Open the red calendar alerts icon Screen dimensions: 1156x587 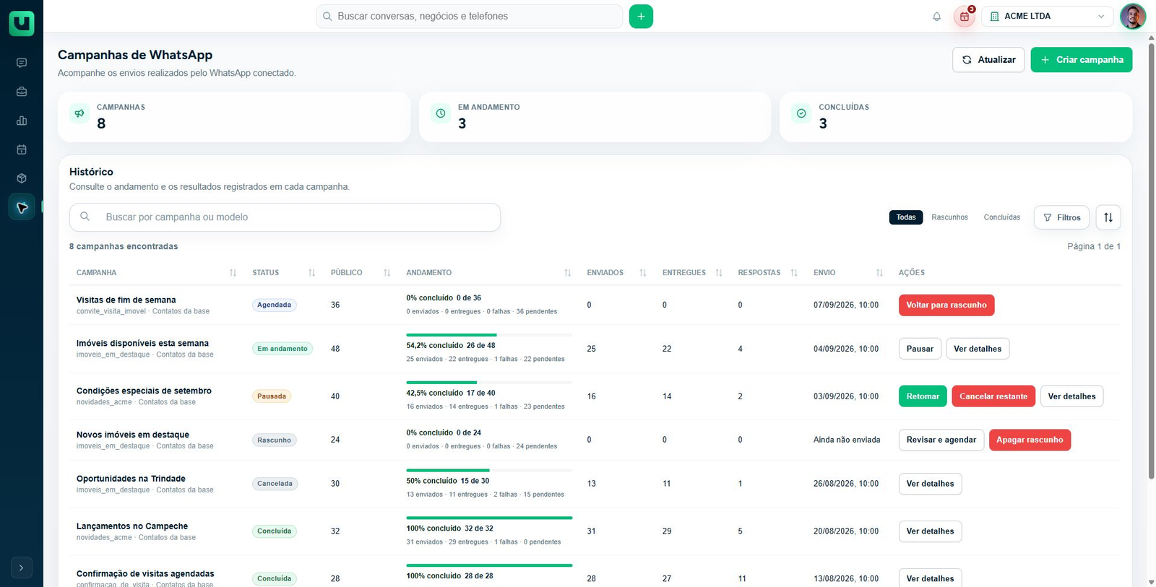pos(965,16)
